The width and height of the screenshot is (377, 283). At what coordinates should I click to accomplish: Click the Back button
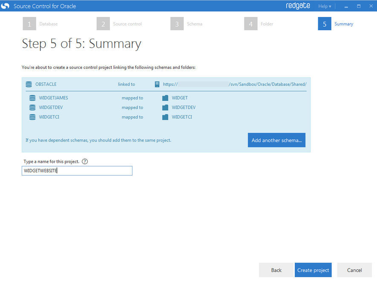[276, 270]
